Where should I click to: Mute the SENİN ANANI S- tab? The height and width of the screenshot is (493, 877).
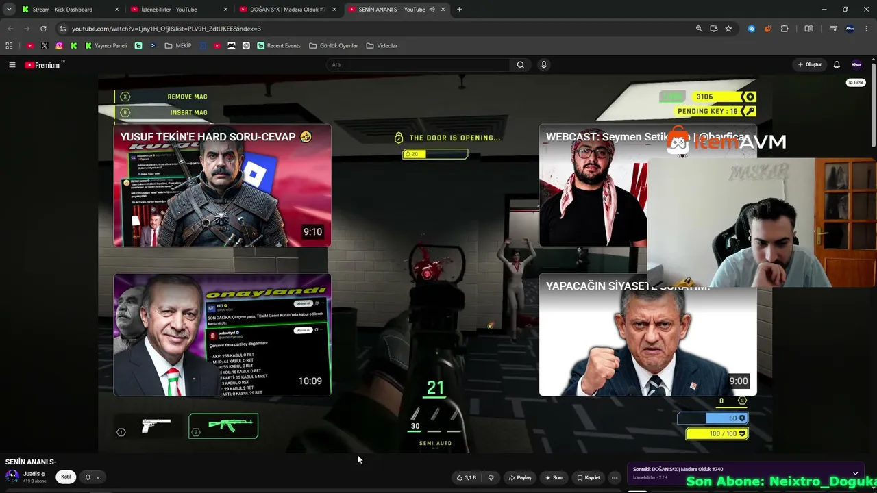pos(432,10)
